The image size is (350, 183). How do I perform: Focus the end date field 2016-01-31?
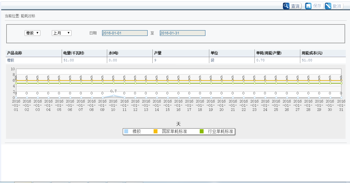(x=183, y=33)
